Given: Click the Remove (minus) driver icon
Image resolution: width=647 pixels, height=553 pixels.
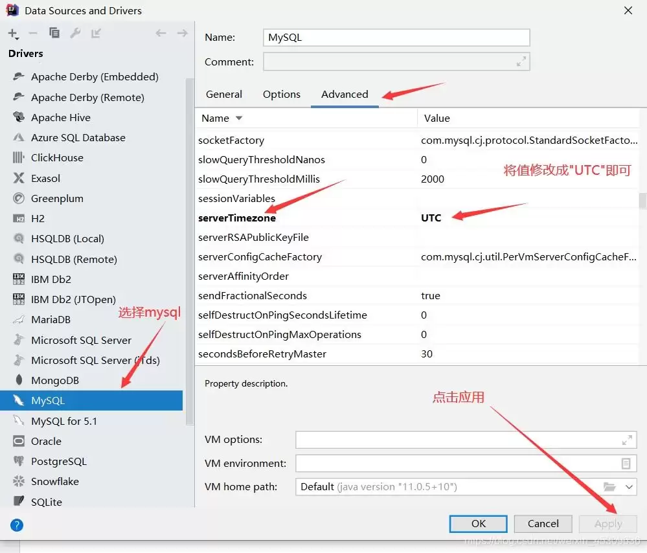Looking at the screenshot, I should [x=33, y=33].
